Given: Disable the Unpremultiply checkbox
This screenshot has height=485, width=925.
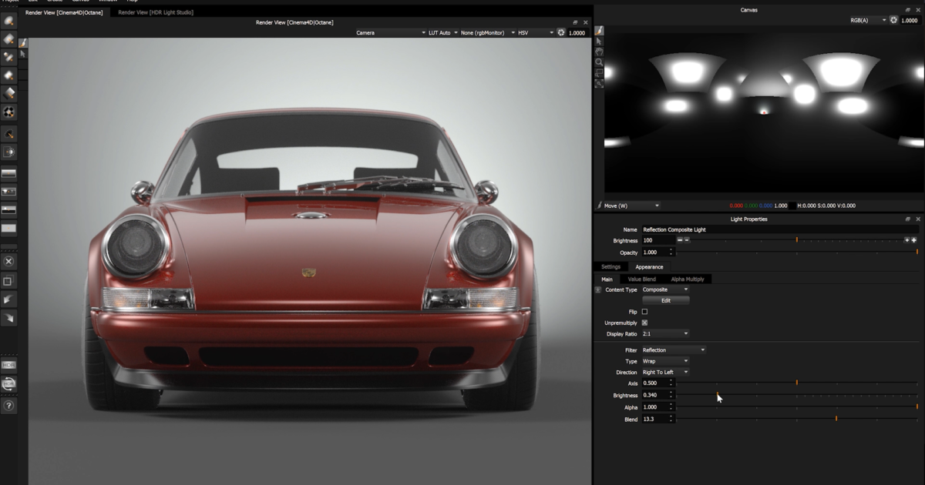Looking at the screenshot, I should point(644,323).
